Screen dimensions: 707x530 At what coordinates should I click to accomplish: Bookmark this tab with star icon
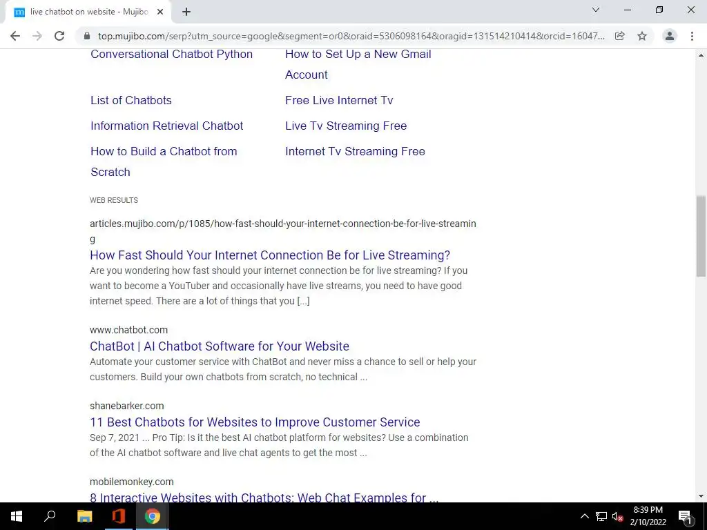pyautogui.click(x=642, y=36)
